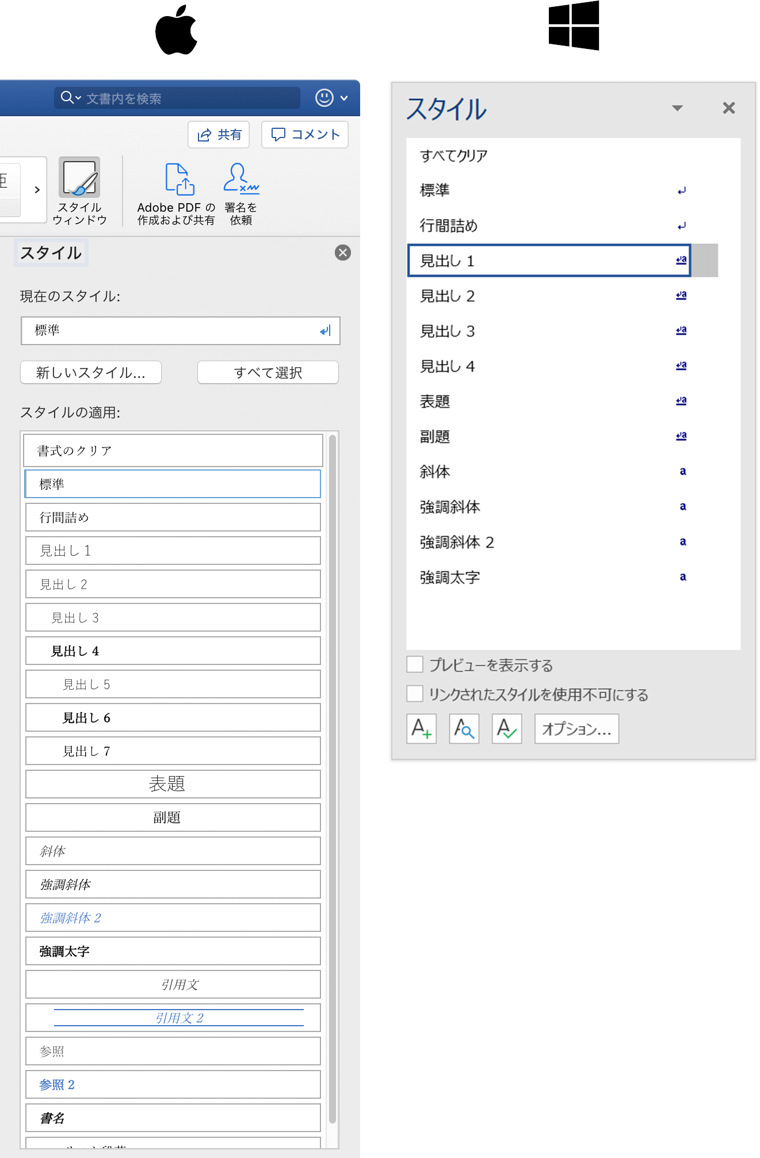Apply 引用文 2 style in Mac list
The width and height of the screenshot is (760, 1158).
coord(173,1018)
